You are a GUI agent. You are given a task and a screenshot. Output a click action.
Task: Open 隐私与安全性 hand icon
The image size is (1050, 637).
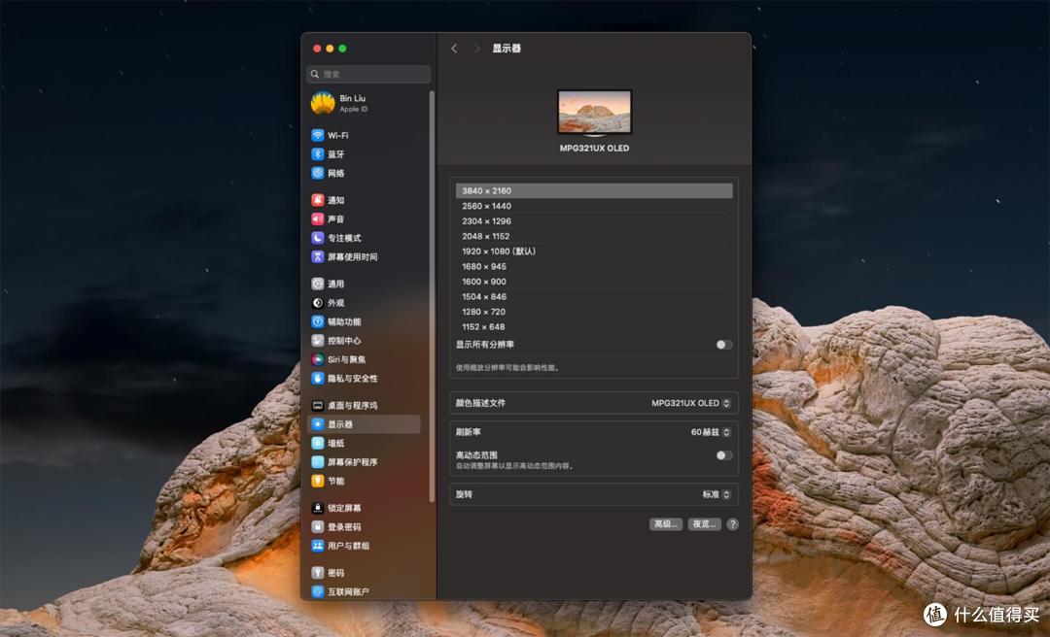(318, 378)
